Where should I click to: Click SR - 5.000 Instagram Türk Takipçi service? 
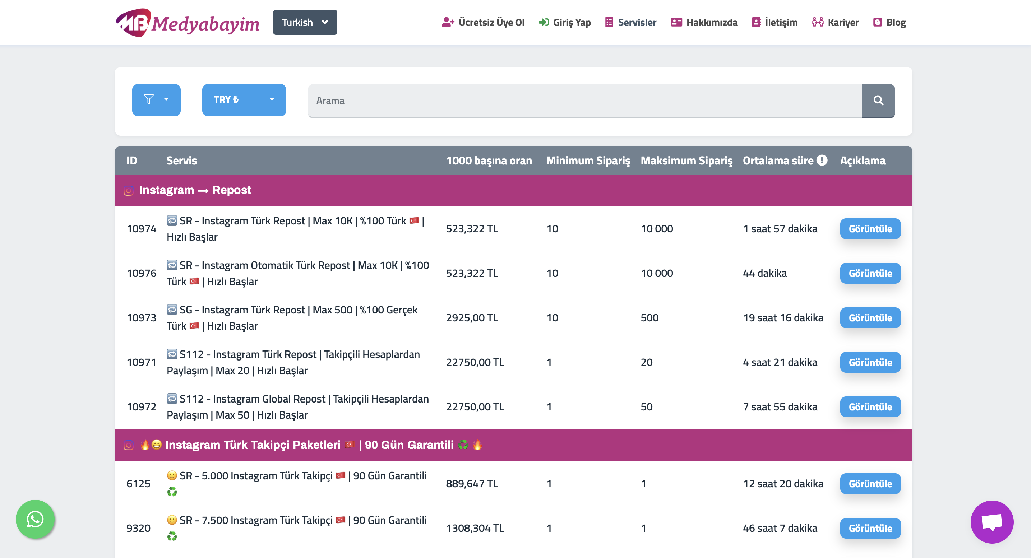tap(297, 484)
